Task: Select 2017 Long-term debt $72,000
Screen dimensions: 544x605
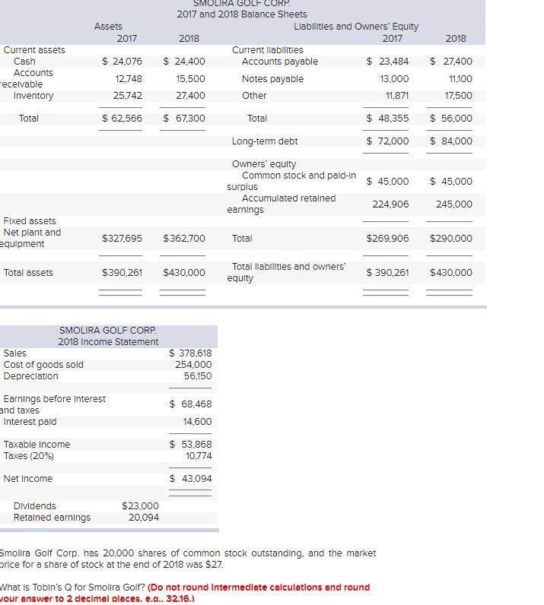Action: click(387, 141)
